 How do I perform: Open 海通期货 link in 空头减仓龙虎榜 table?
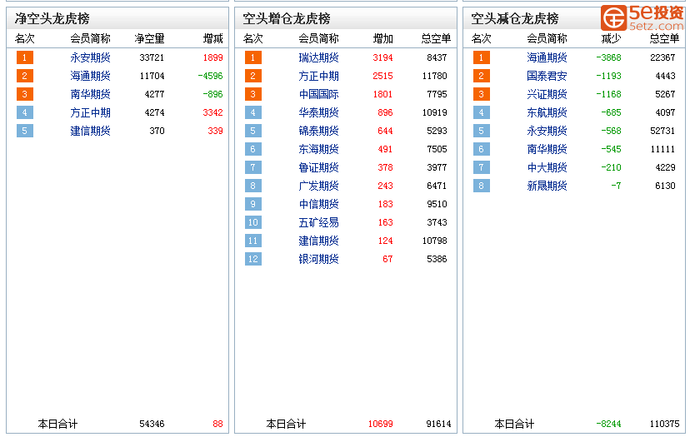[x=547, y=57]
